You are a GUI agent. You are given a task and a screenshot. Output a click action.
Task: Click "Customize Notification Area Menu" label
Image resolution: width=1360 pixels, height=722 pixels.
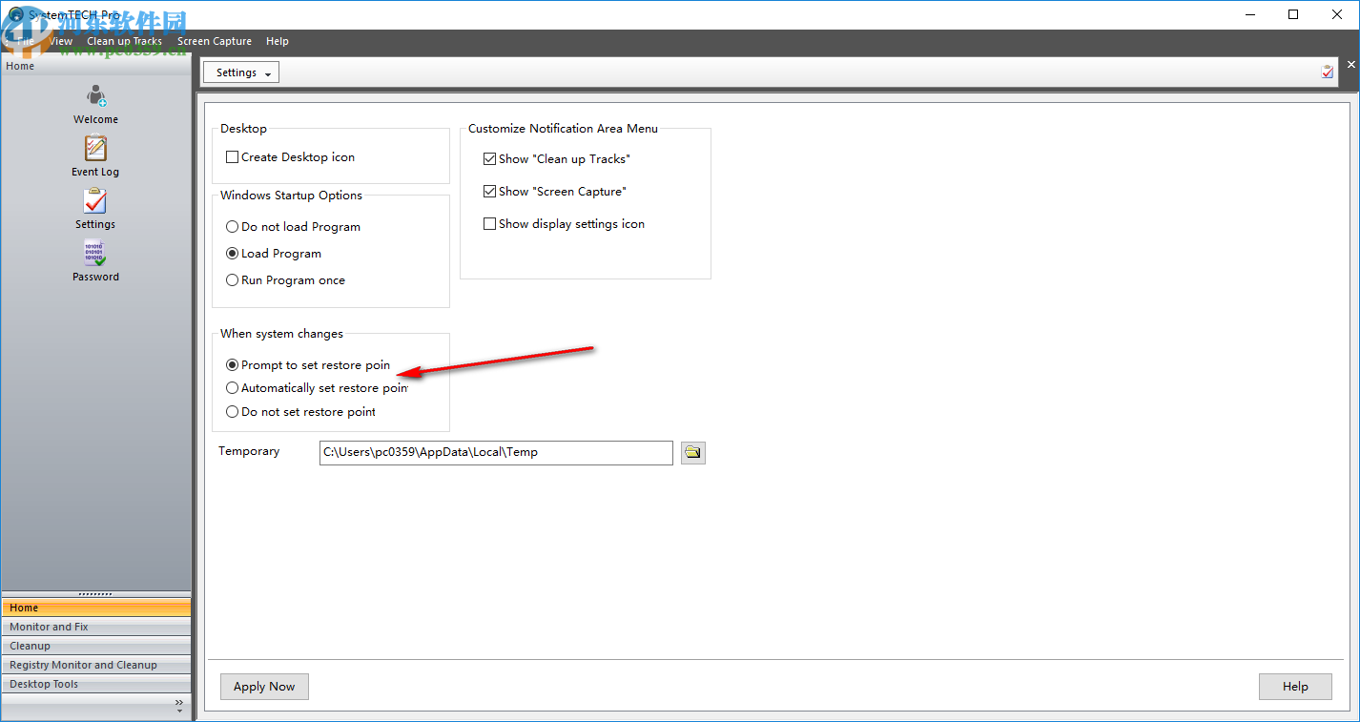coord(563,129)
